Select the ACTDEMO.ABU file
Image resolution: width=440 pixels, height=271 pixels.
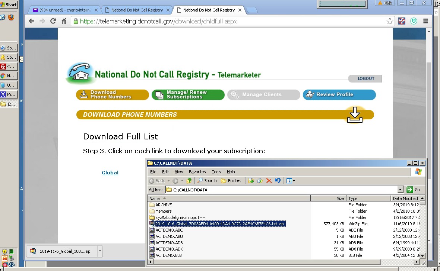coord(166,236)
